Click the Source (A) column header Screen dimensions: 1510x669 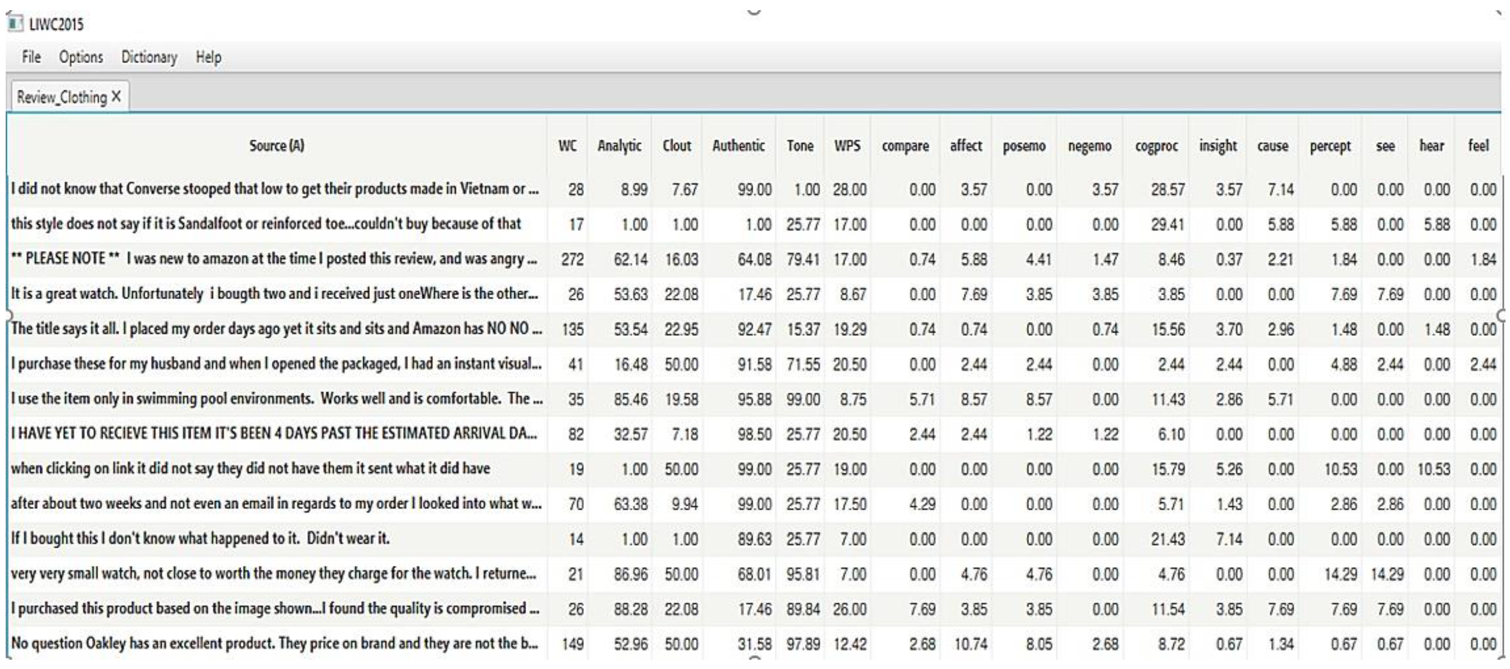pyautogui.click(x=276, y=146)
